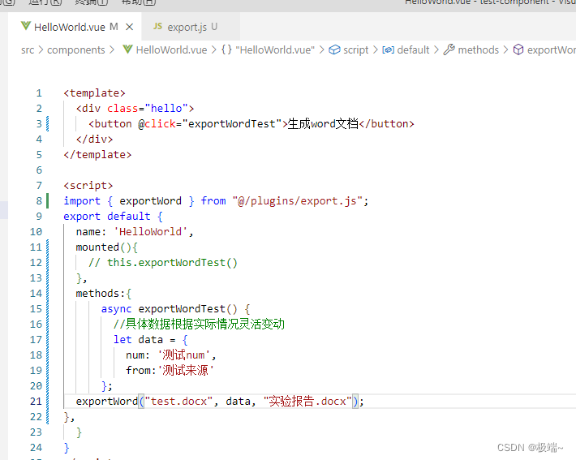Click the default variable icon in breadcrumb
576x460 pixels.
pyautogui.click(x=389, y=50)
